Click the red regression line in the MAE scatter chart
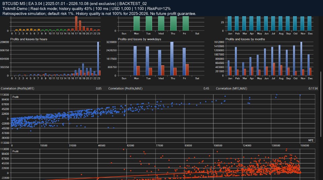 pyautogui.click(x=173, y=173)
